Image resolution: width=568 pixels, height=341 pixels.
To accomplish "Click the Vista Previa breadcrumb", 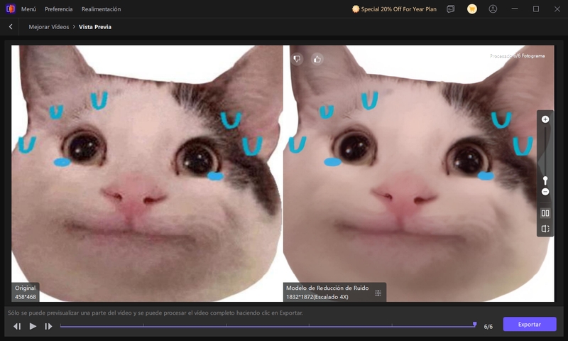I will pos(95,27).
